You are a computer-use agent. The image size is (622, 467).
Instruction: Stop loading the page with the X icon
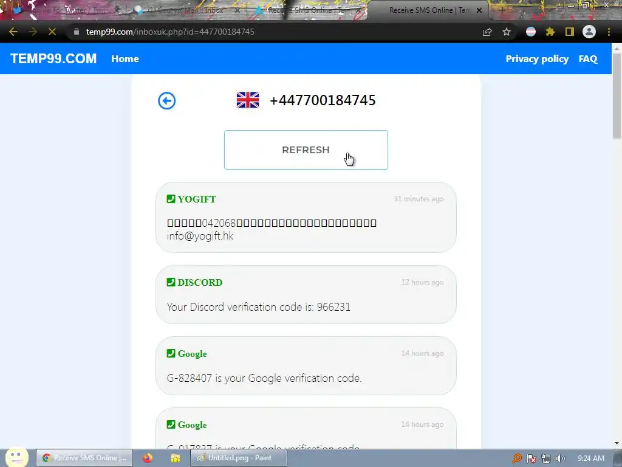tap(52, 32)
